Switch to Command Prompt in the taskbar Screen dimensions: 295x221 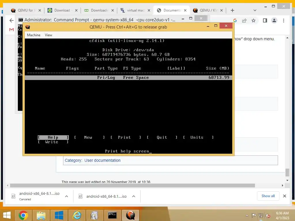pos(112,215)
